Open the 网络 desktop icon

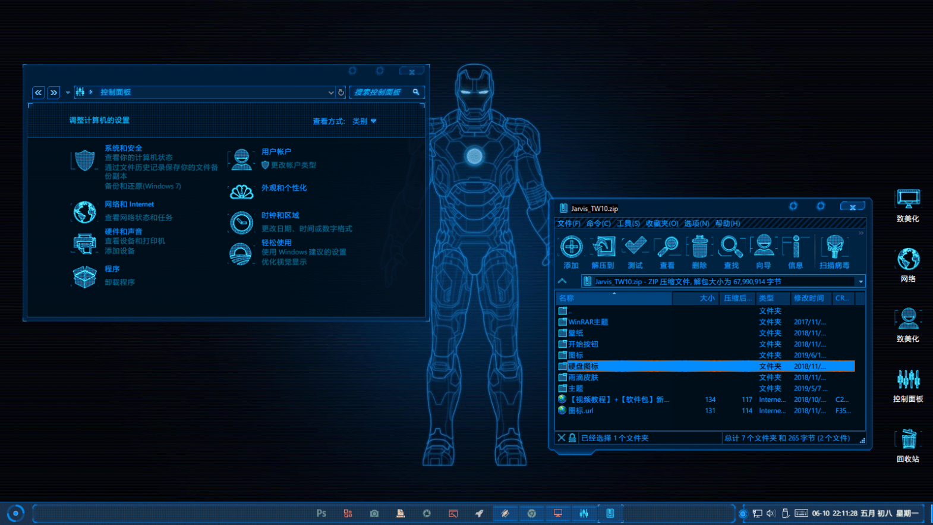point(908,265)
